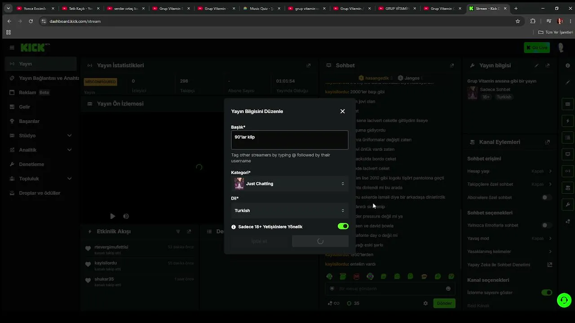
Task: Toggle Sadece 18+ Yetişkinlere Yönelik switch
Action: 343,227
